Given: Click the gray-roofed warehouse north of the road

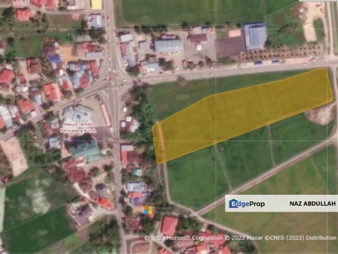Looking at the screenshot, I should point(168,46).
